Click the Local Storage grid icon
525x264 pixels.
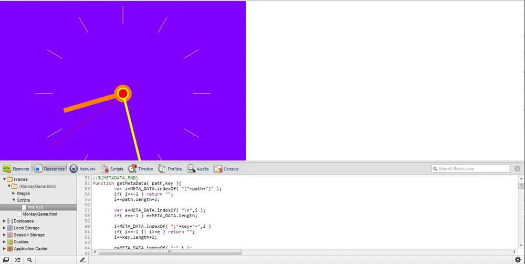[x=9, y=228]
